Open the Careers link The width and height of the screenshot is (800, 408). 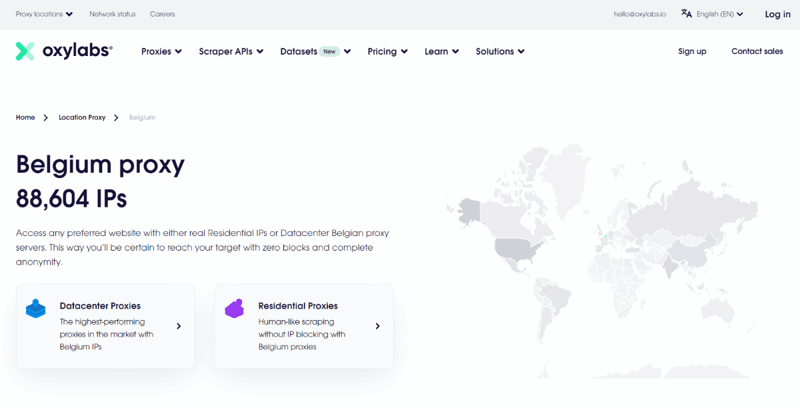(x=163, y=14)
